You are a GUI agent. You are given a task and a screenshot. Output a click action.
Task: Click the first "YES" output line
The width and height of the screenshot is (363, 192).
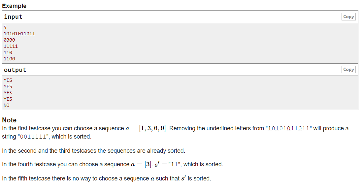(x=8, y=80)
